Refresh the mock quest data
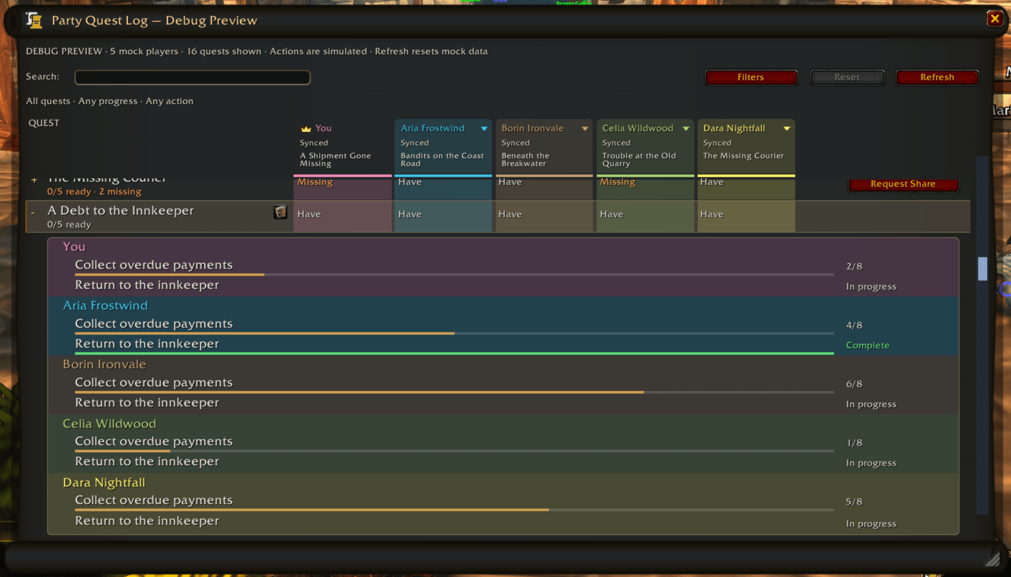 tap(937, 78)
